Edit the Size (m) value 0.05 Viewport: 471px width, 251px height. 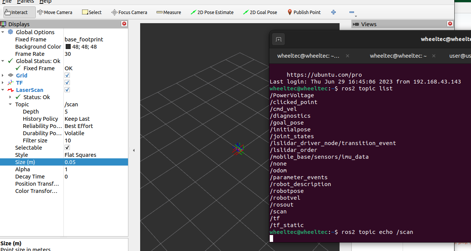point(96,162)
